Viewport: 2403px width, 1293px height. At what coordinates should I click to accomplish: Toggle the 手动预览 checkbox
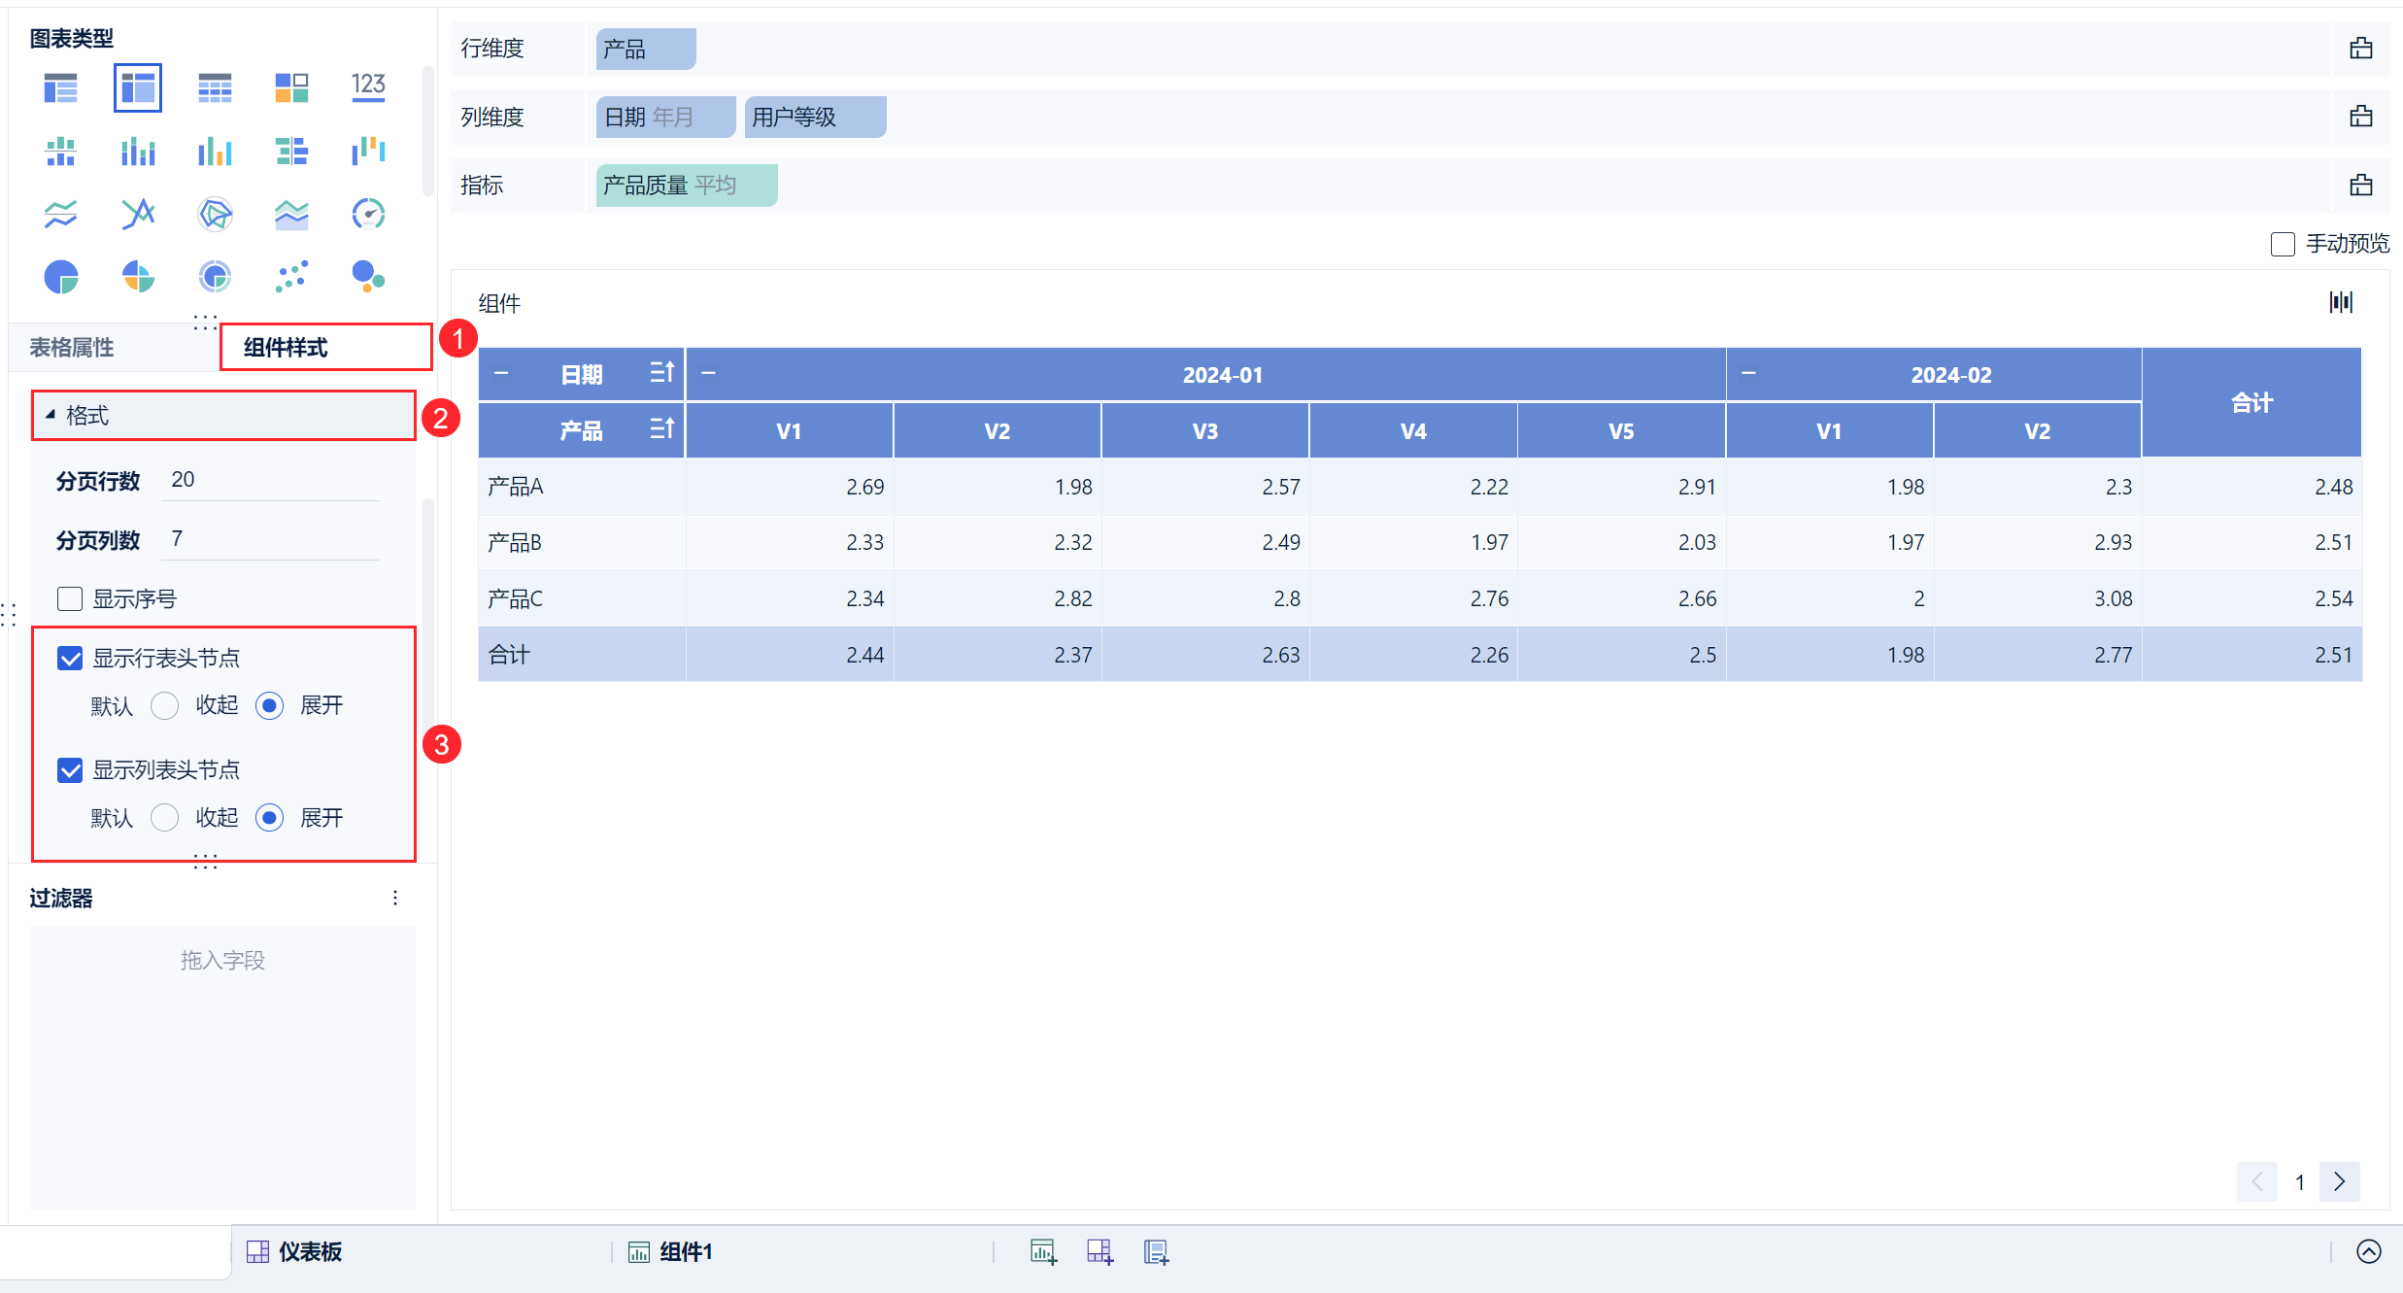point(2283,244)
